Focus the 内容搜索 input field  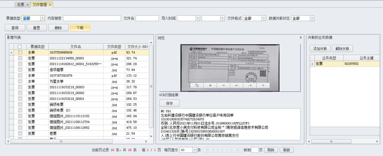pos(92,19)
